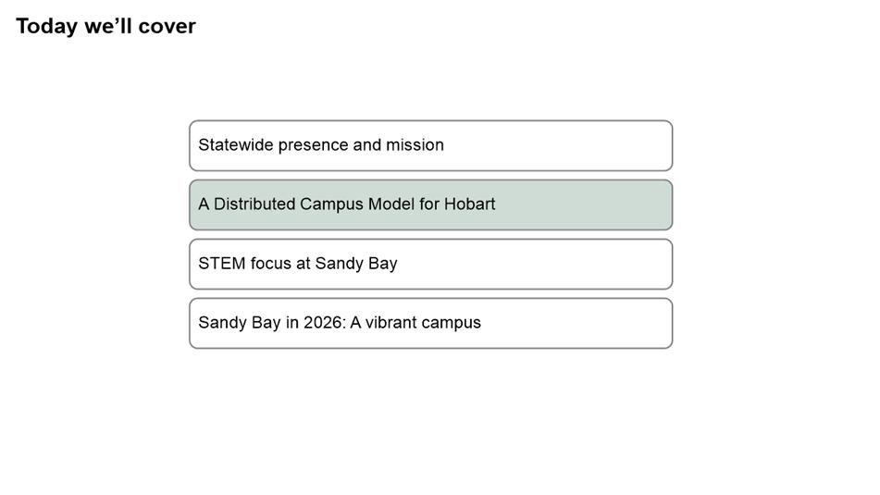880x495 pixels.
Task: Click the "Today we'll cover" slide title
Action: (x=105, y=26)
